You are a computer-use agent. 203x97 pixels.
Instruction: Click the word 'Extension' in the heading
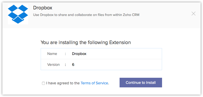click(120, 43)
